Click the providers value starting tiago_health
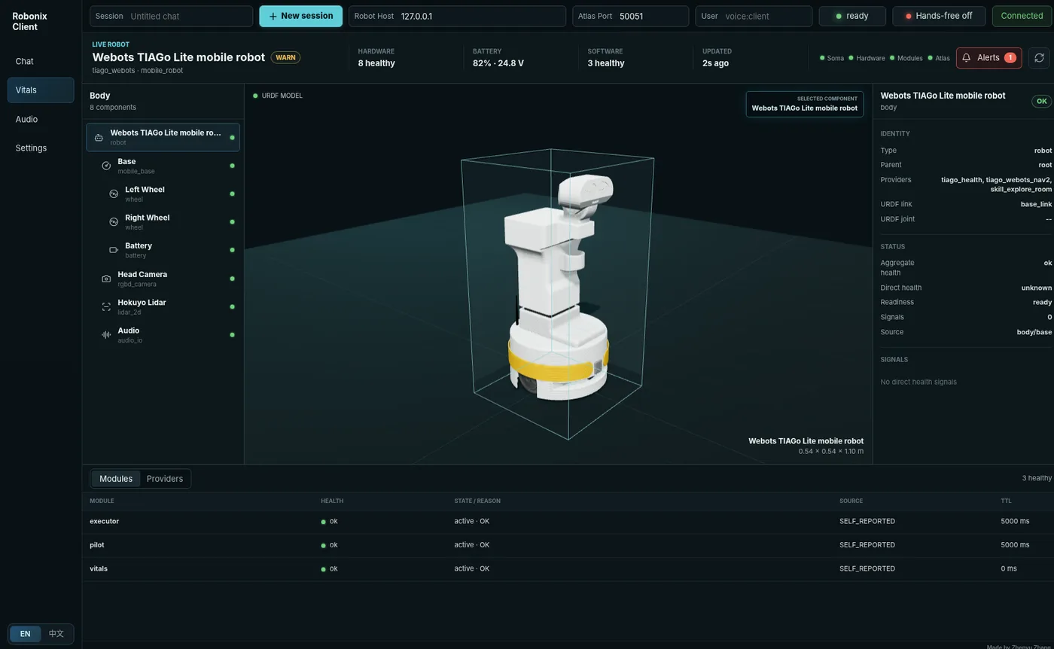The width and height of the screenshot is (1054, 649). pyautogui.click(x=997, y=184)
